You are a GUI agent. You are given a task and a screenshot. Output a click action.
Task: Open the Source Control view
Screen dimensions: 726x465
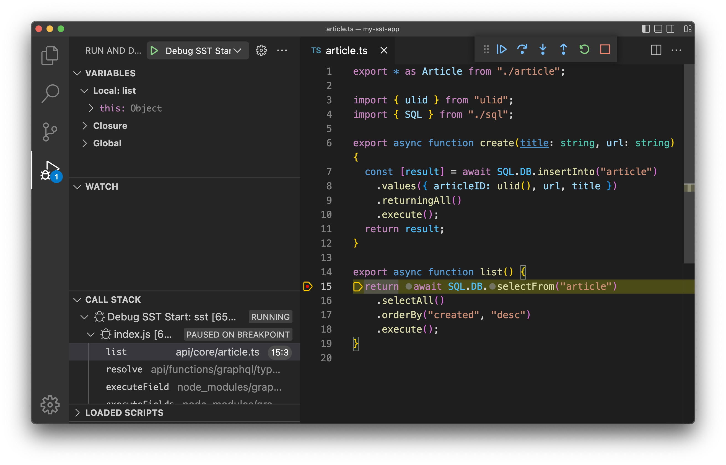(x=50, y=132)
